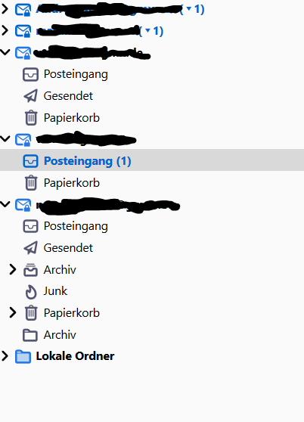Select the Junk folder label
The height and width of the screenshot is (422, 304).
pyautogui.click(x=55, y=291)
